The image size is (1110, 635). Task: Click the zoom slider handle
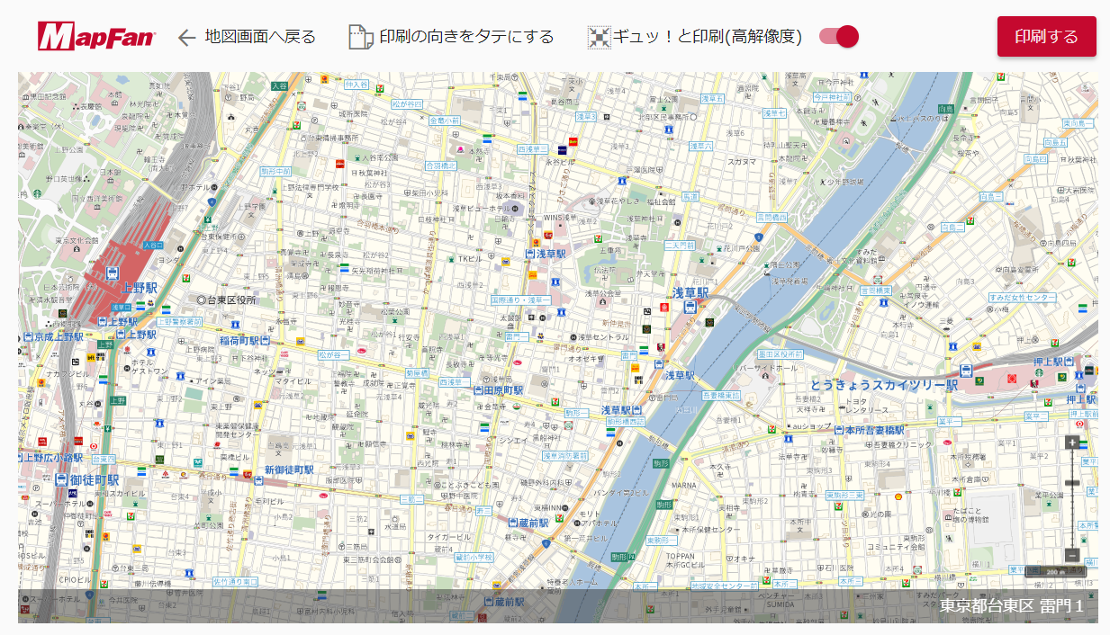click(1071, 484)
